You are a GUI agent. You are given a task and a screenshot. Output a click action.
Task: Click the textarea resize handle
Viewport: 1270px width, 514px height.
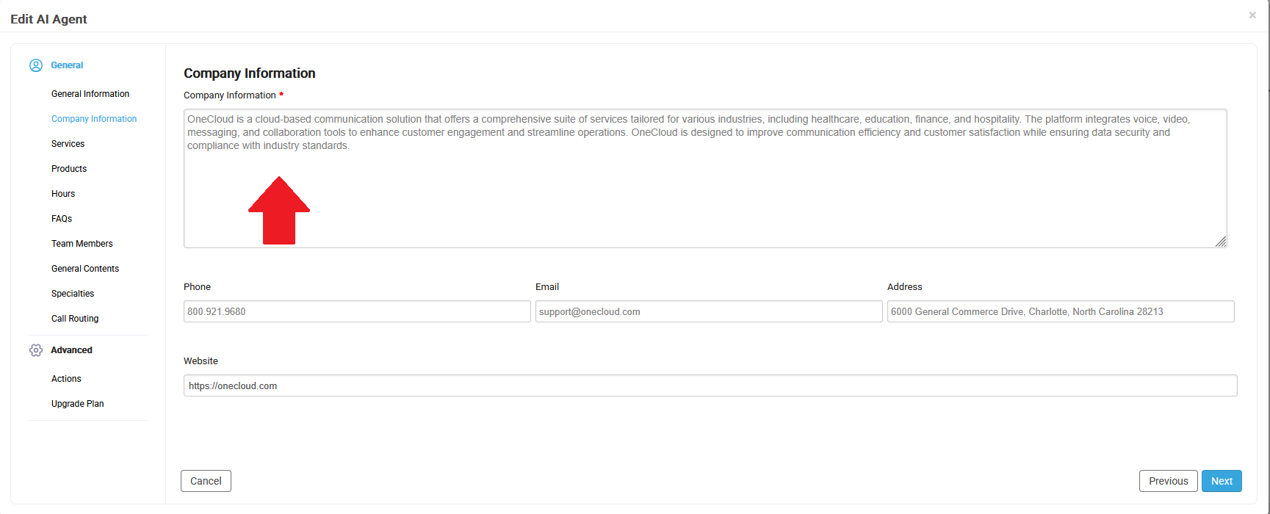pyautogui.click(x=1221, y=242)
